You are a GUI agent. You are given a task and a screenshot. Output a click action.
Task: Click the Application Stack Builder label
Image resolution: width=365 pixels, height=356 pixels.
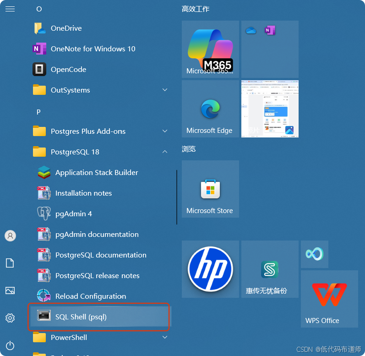pyautogui.click(x=97, y=173)
